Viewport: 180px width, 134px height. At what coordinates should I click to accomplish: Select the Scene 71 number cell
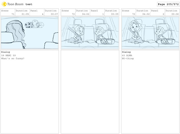tap(8, 12)
